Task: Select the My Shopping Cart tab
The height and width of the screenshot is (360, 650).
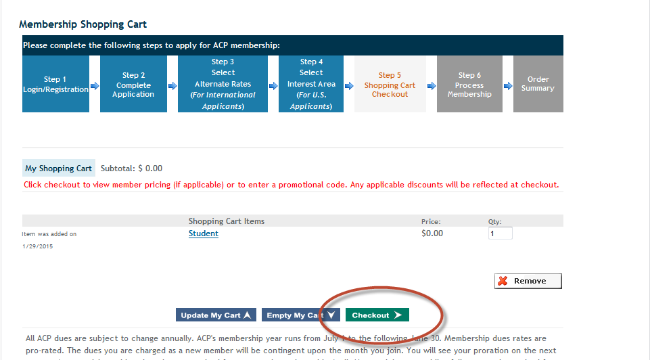Action: [58, 168]
